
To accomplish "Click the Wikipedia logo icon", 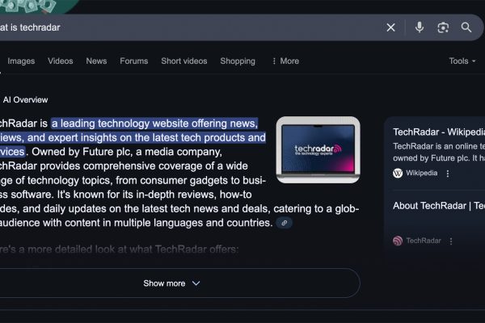I will tap(398, 173).
